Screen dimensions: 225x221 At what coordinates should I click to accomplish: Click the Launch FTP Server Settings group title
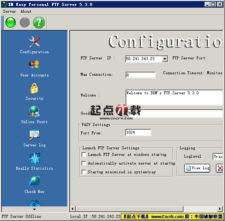click(111, 148)
